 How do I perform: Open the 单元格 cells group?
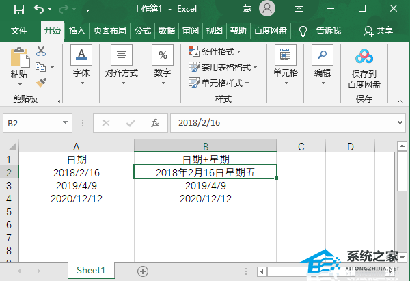tap(286, 66)
